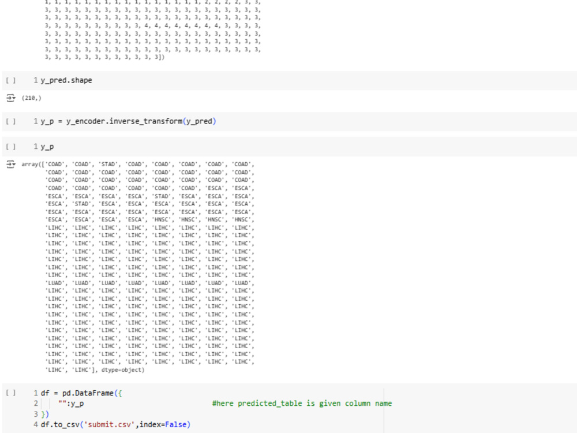Run the pd.DataFrame cell
Image resolution: width=577 pixels, height=433 pixels.
coord(11,393)
